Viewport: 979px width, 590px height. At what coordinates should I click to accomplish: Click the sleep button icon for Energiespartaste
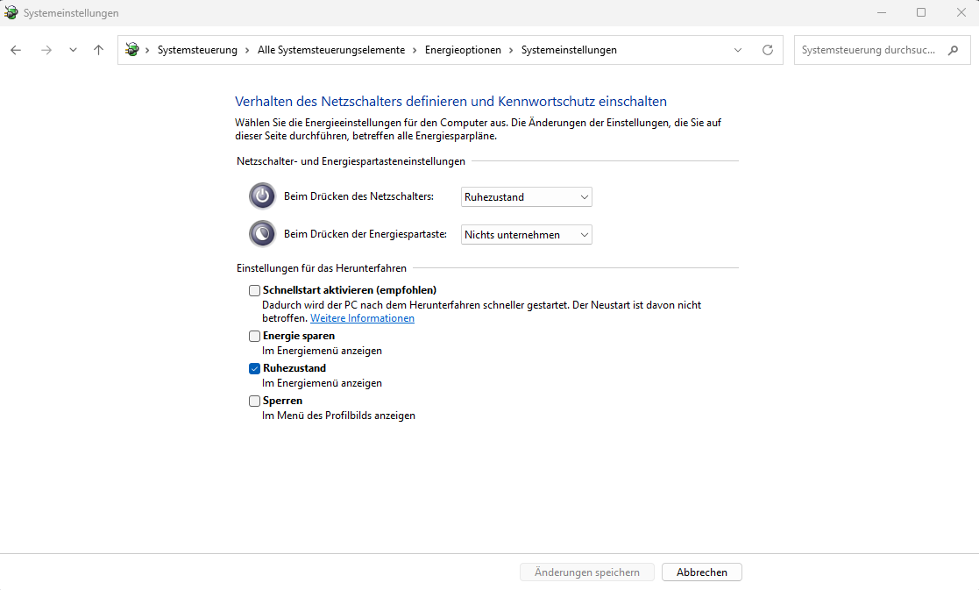262,234
